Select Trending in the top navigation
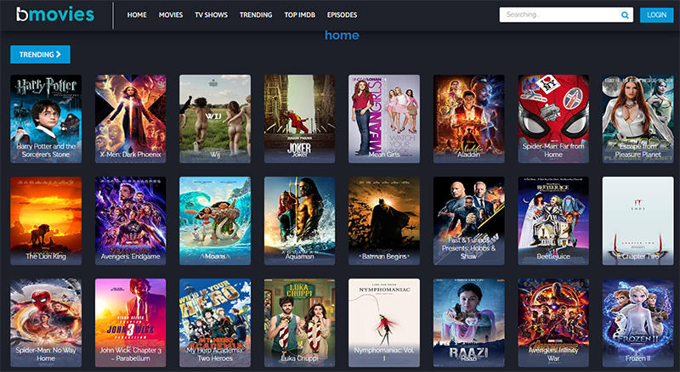This screenshot has height=372, width=680. point(256,14)
